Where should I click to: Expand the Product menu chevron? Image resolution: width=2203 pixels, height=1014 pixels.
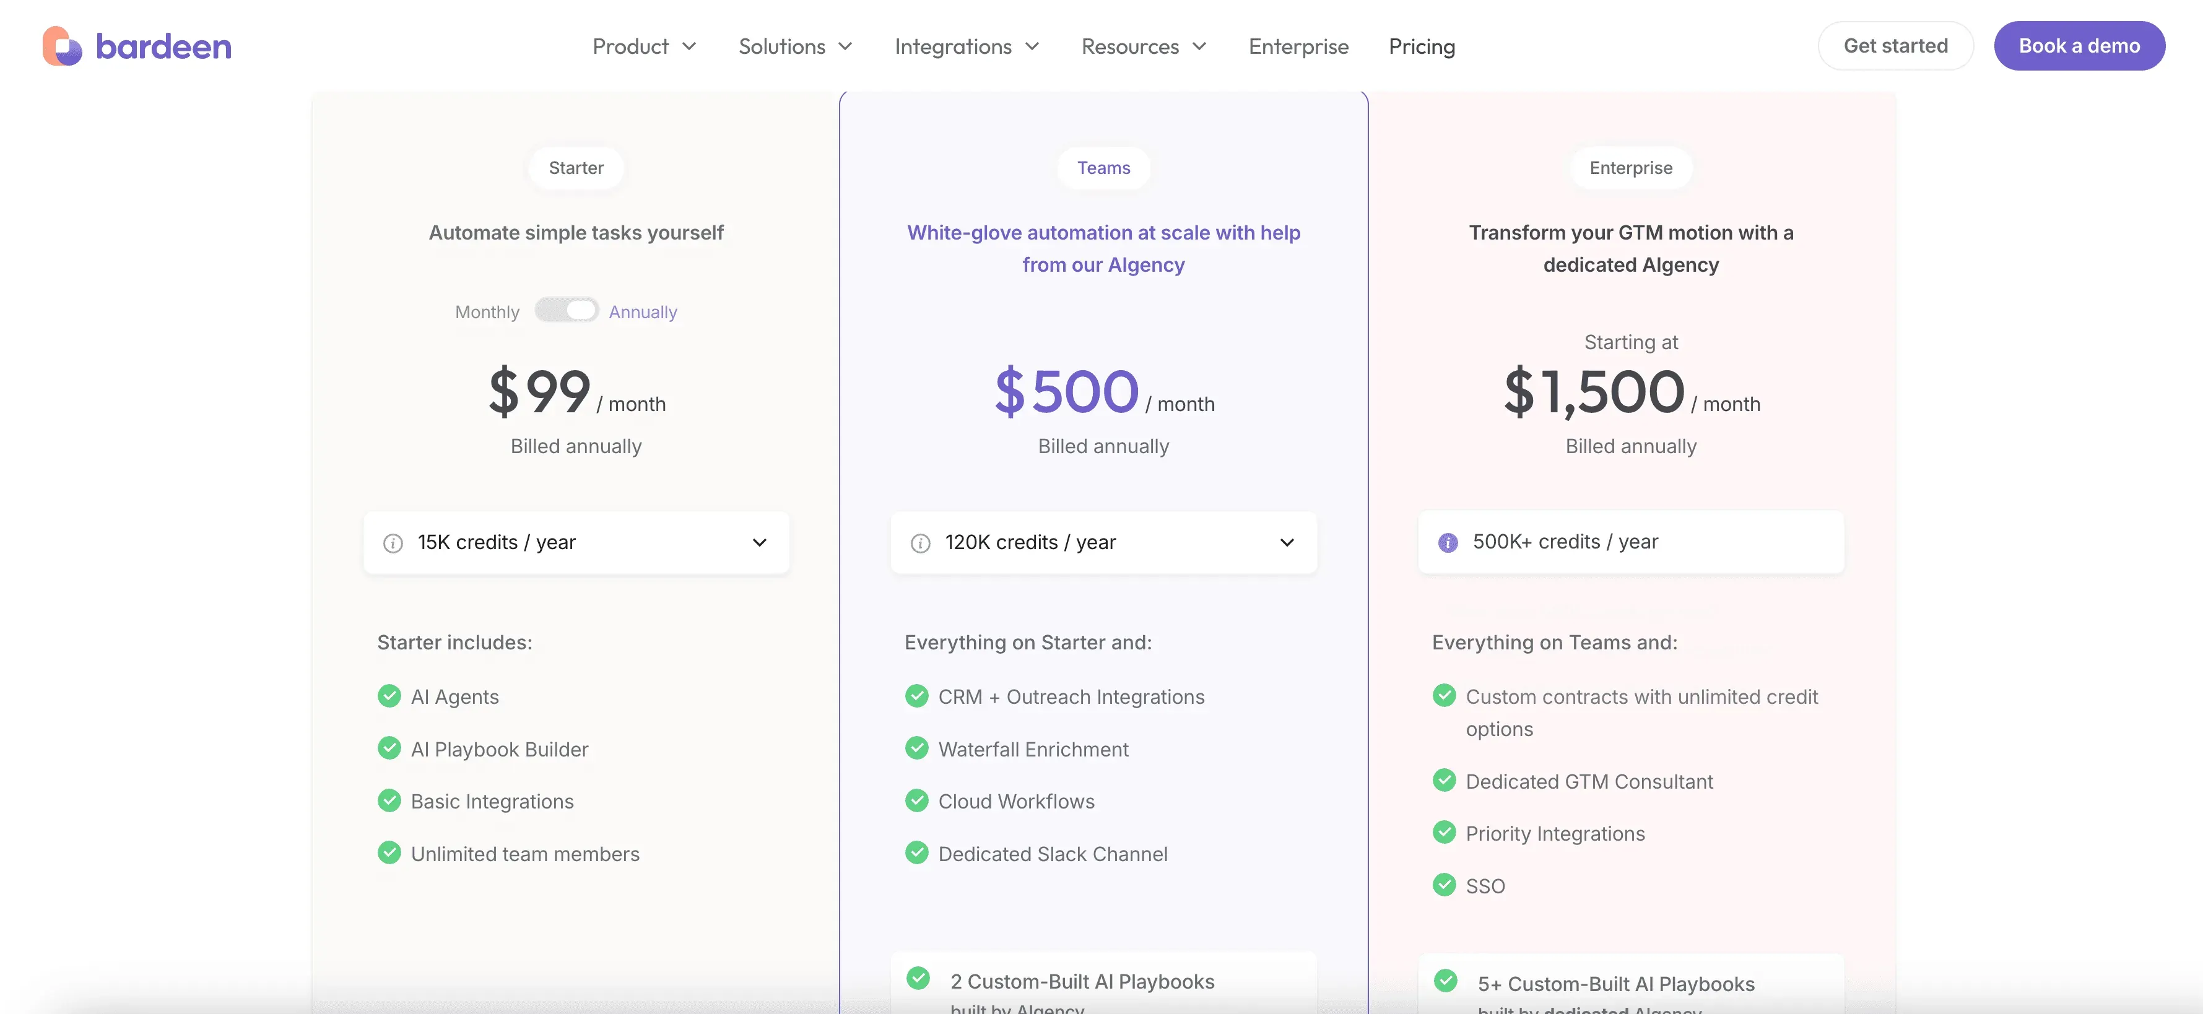coord(689,46)
